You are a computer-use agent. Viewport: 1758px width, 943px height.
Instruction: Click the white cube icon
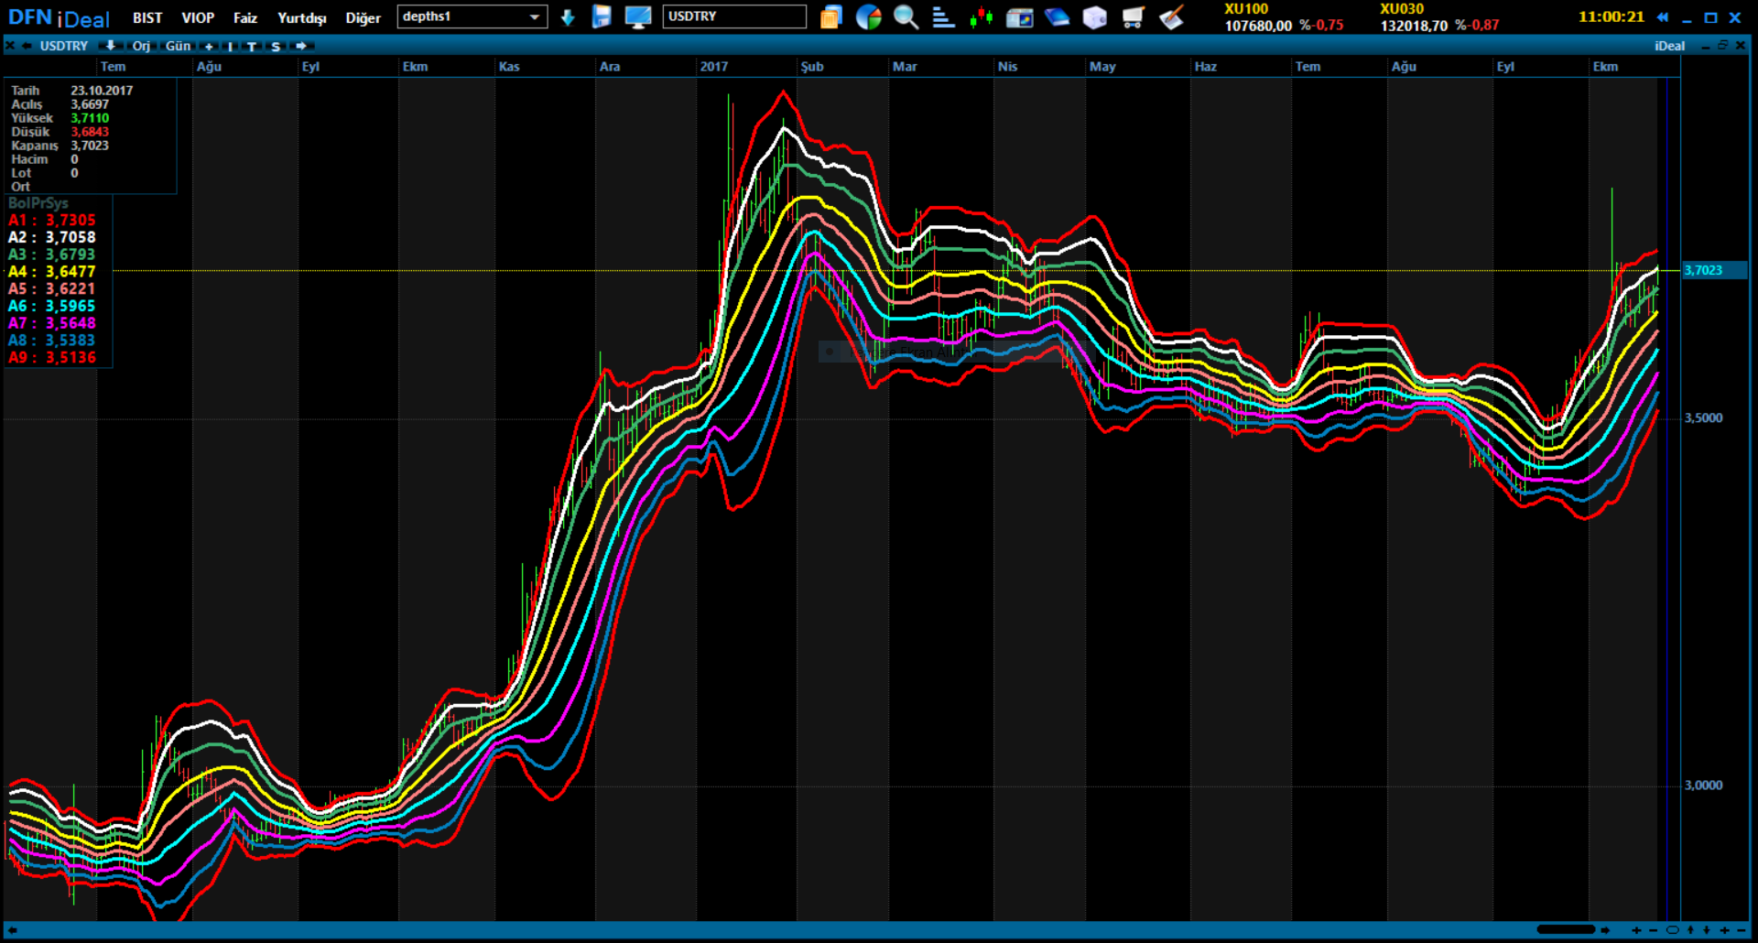click(x=1094, y=16)
